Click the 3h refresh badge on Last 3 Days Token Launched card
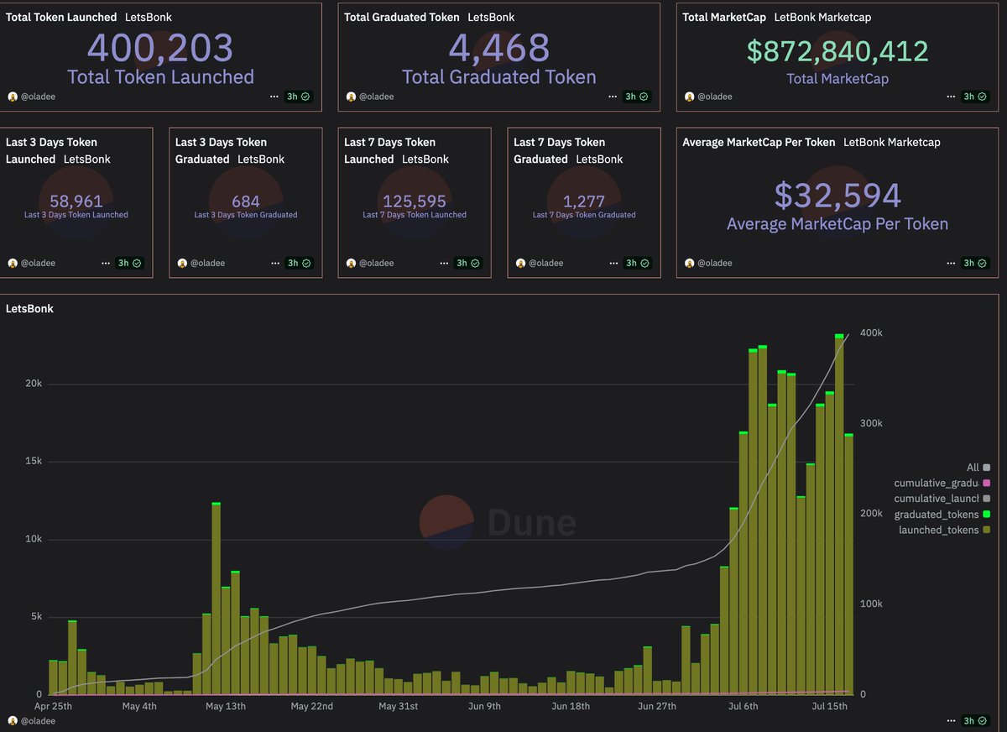The width and height of the screenshot is (1007, 732). (130, 263)
